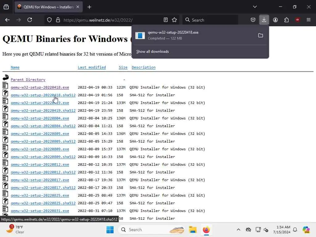Sort listing by Description column
This screenshot has height=237, width=316.
pos(143,67)
